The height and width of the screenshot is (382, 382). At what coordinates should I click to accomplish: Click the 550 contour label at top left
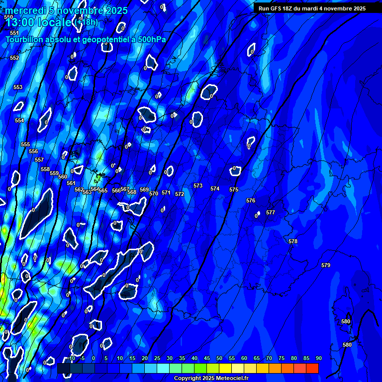point(8,17)
